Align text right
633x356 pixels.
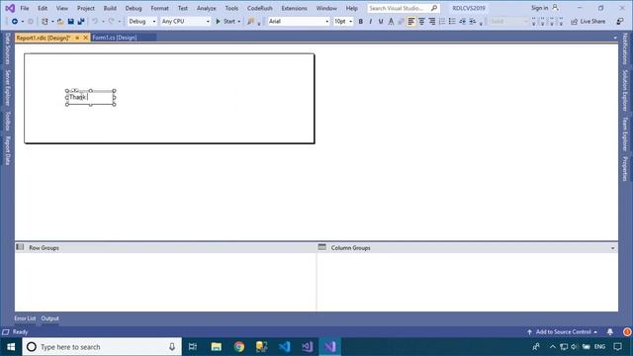(431, 22)
